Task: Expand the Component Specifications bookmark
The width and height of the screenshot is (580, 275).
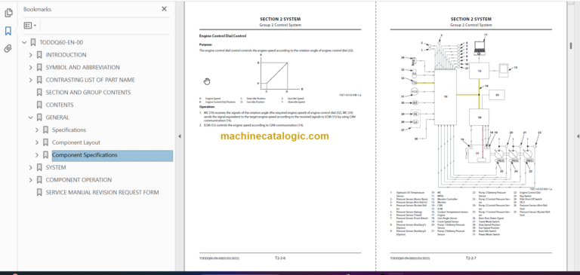Action: coord(36,155)
